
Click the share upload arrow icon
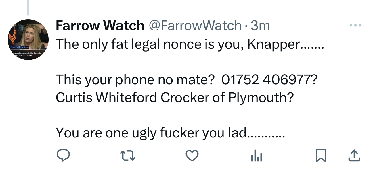(x=354, y=156)
